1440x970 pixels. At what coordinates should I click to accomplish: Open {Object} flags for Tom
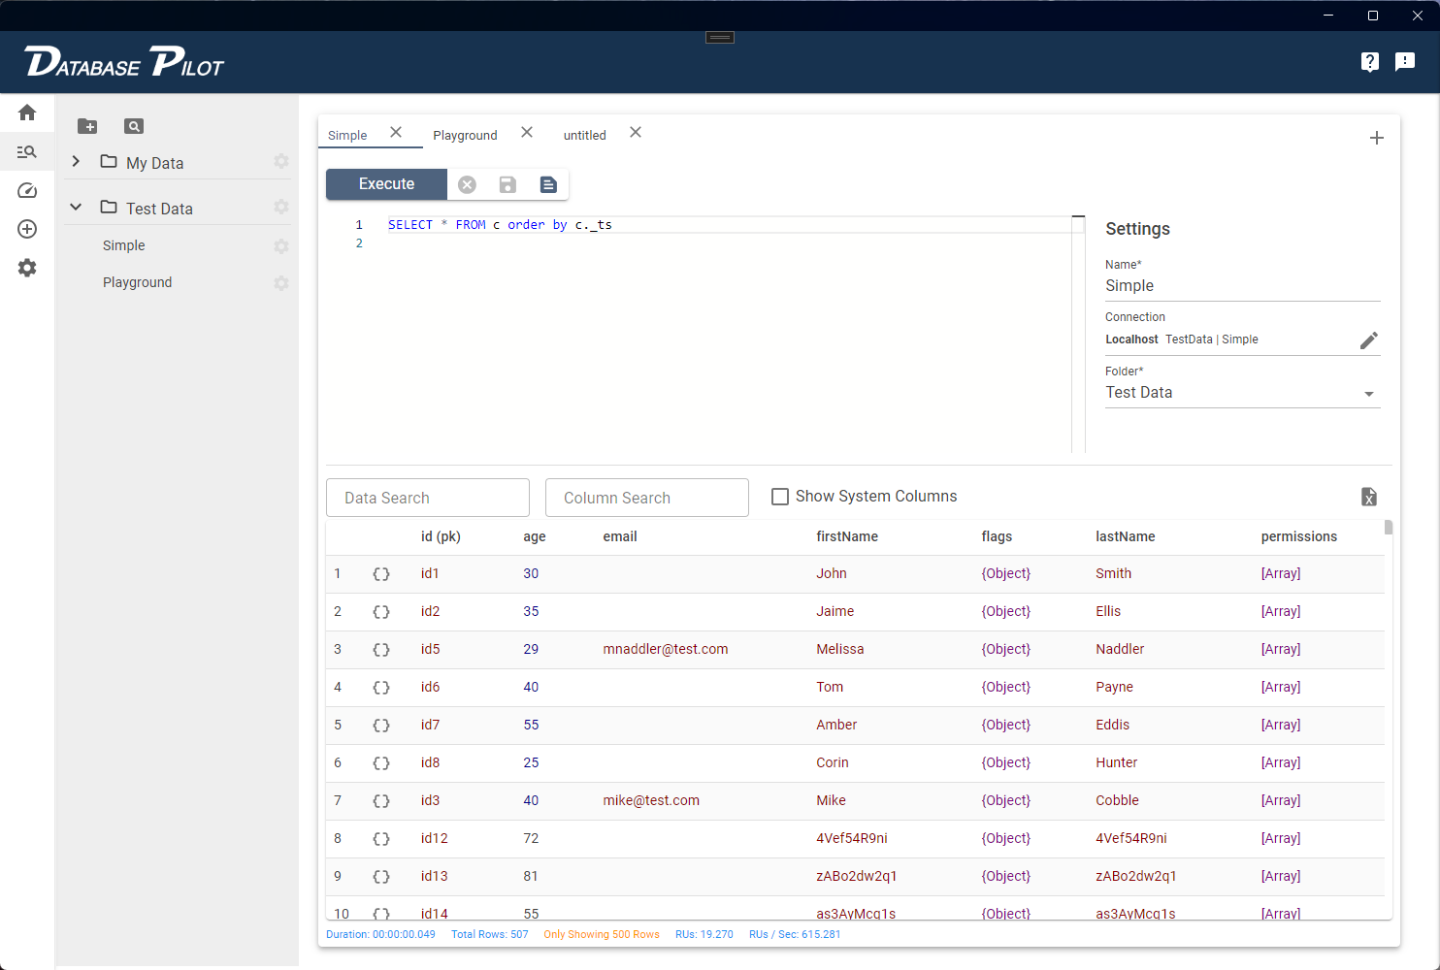[1005, 687]
